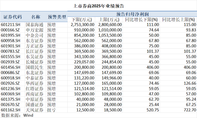Select the value 1,053,500.00
This screenshot has width=197, height=118.
coord(110,35)
